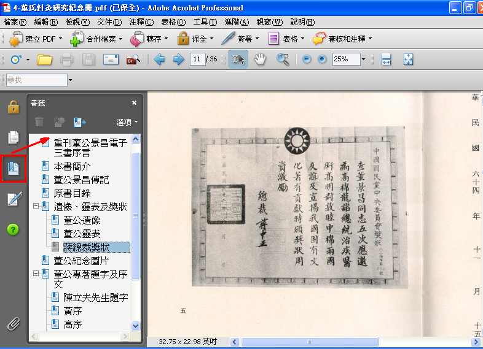Open the Signatures panel in the sidebar
This screenshot has height=349, width=483.
15,199
